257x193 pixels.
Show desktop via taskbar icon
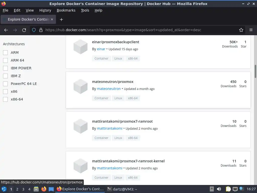tap(51, 189)
